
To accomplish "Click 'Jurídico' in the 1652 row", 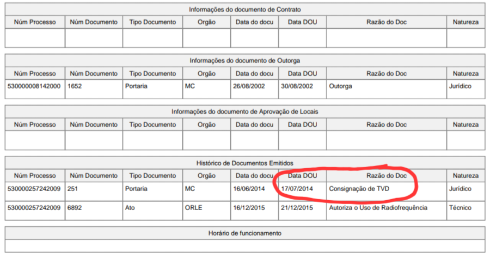I will 460,86.
